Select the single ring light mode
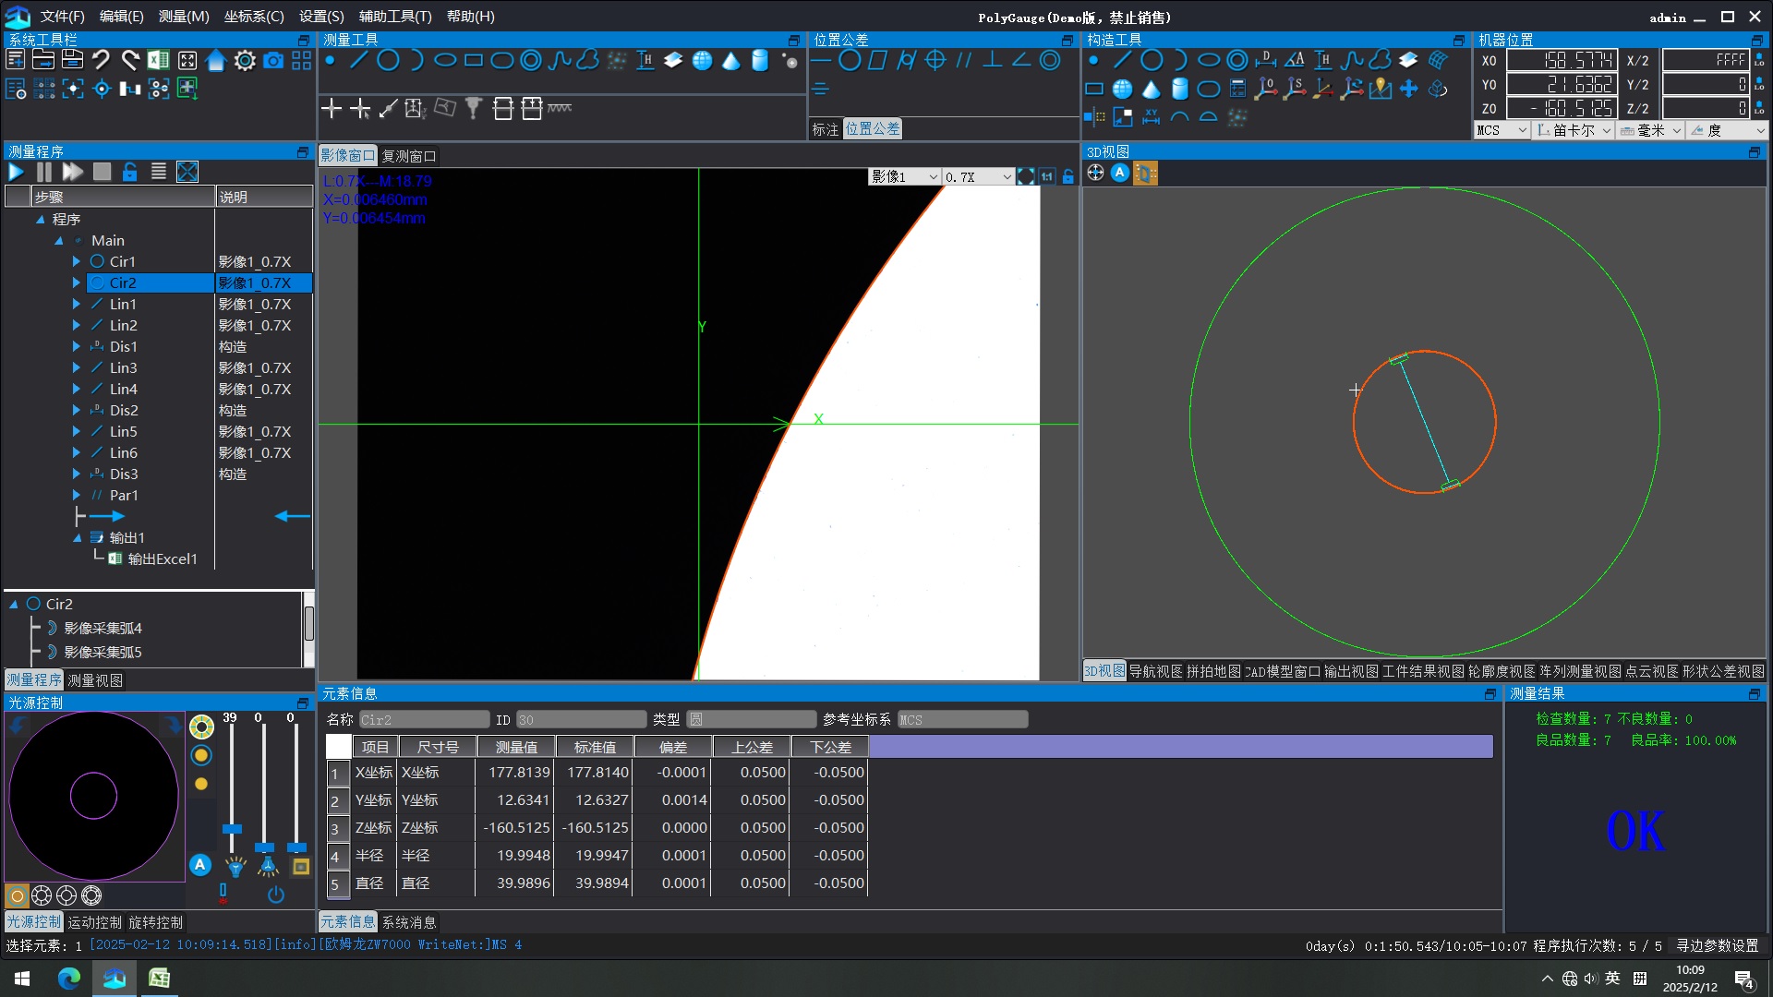The image size is (1773, 997). 17,895
